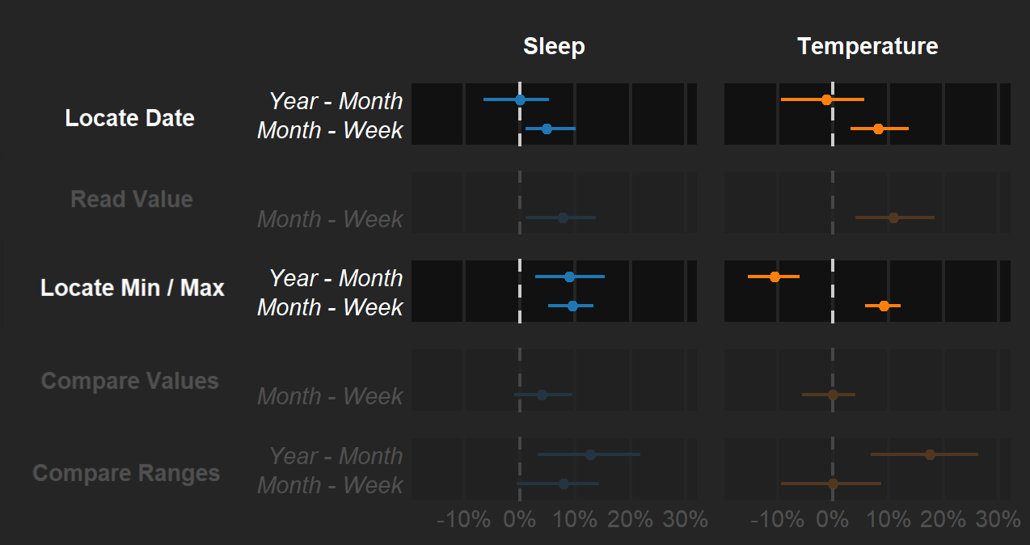Viewport: 1030px width, 545px height.
Task: Click blue Sleep dot for Locate Date Year - Month
Action: 520,99
